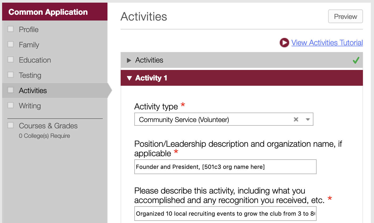Click the Activities page heading
The image size is (374, 223).
click(144, 17)
